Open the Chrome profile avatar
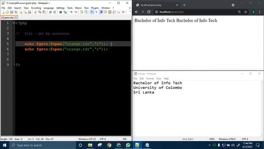This screenshot has height=149, width=264. [x=253, y=12]
